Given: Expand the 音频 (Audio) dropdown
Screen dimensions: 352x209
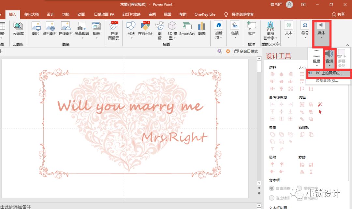Looking at the screenshot, I should (329, 57).
